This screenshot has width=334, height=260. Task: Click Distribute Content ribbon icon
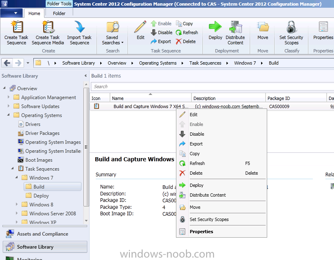coord(235,27)
